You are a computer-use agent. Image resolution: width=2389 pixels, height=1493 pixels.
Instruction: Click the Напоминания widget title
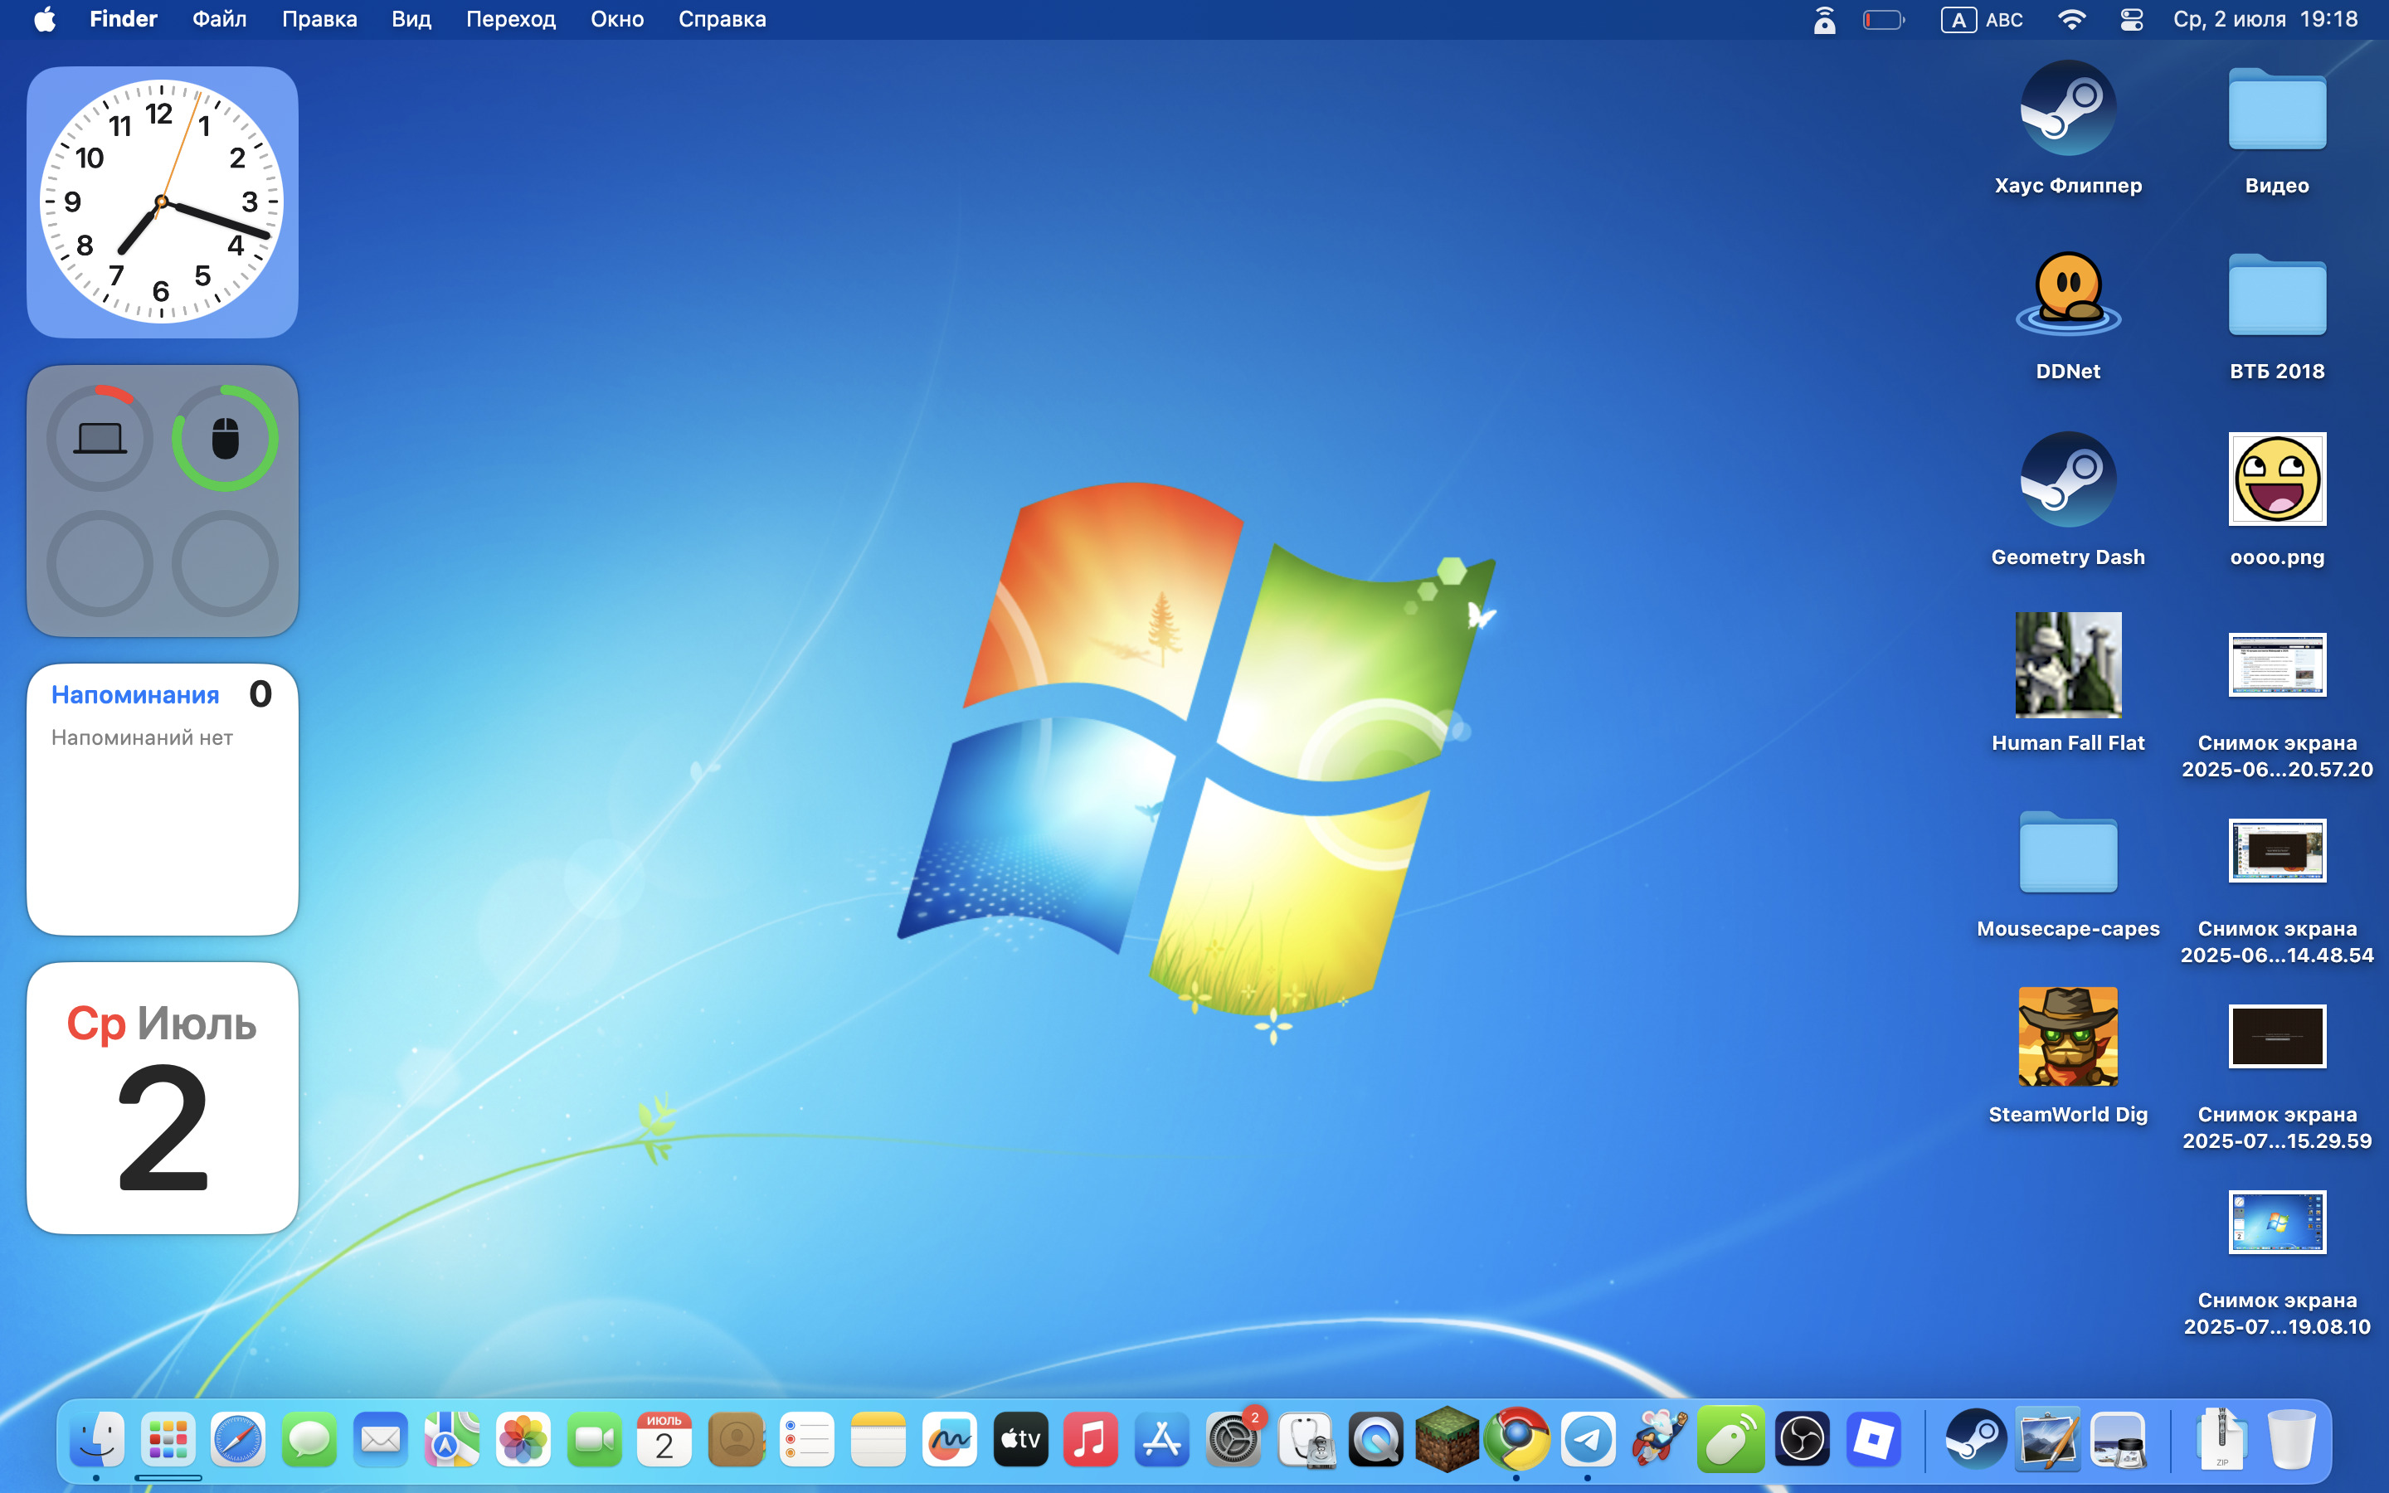[x=135, y=695]
